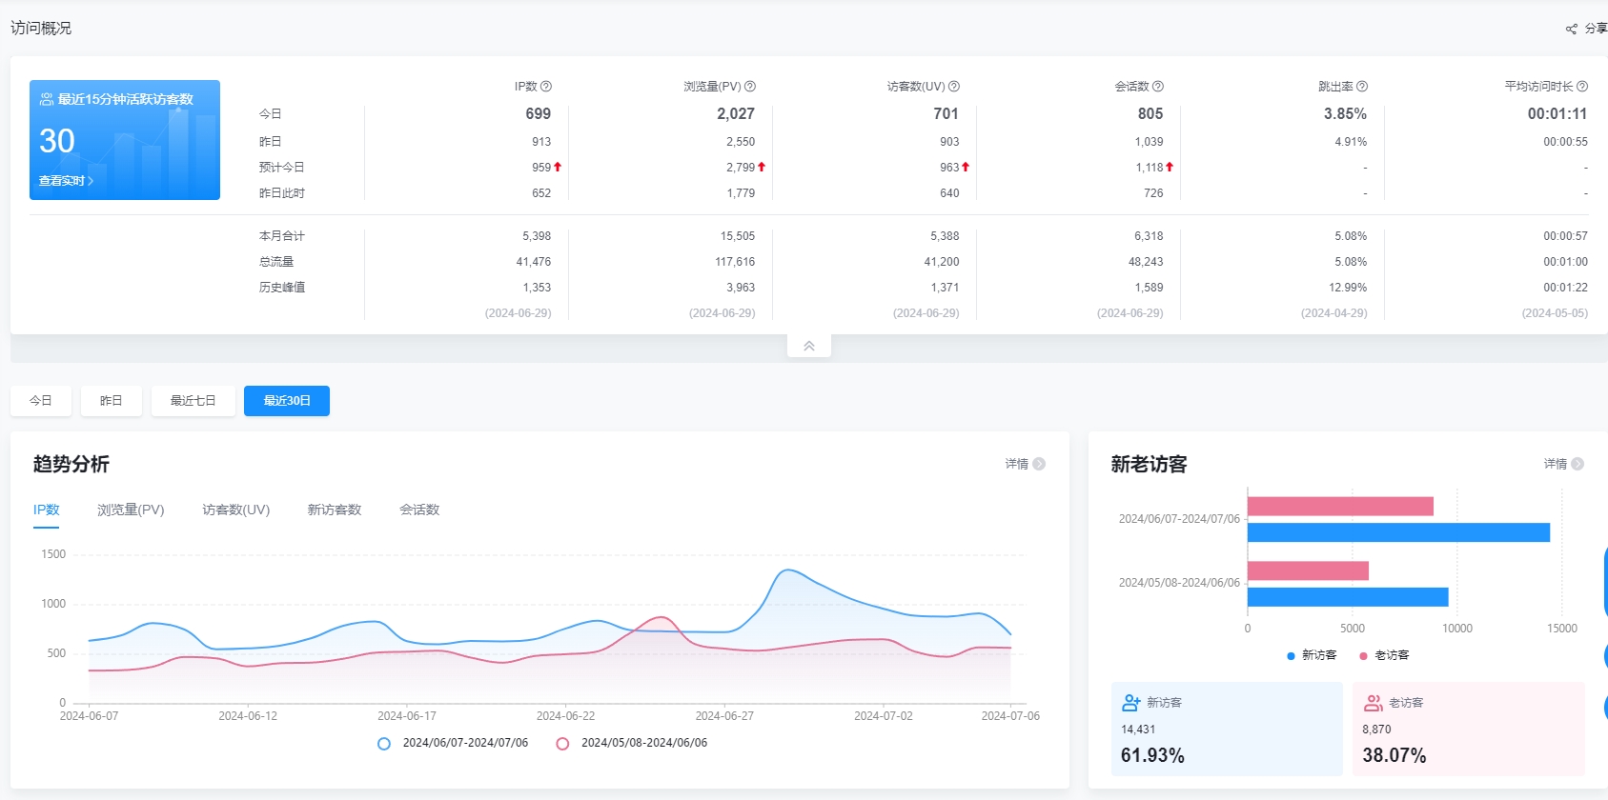Click the 老访客 users icon
Image resolution: width=1608 pixels, height=800 pixels.
point(1374,703)
